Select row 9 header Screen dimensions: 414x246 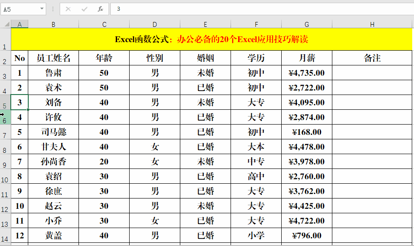point(5,161)
